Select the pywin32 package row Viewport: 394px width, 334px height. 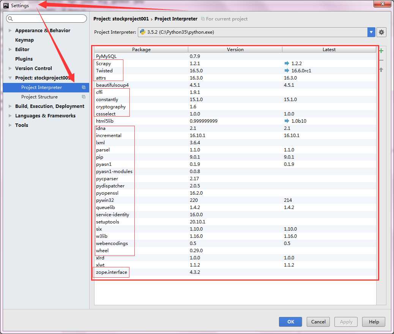235,200
